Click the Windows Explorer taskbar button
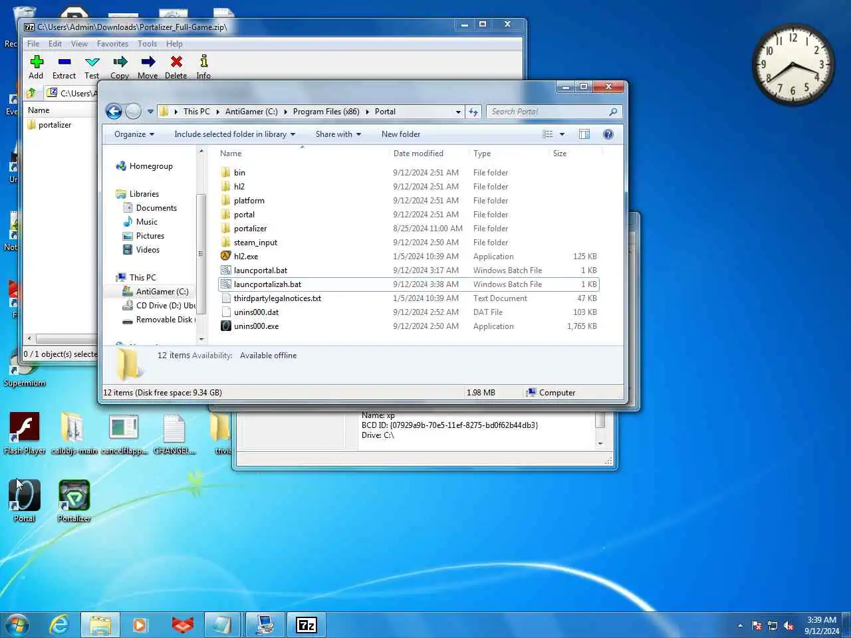The image size is (851, 638). pos(100,625)
